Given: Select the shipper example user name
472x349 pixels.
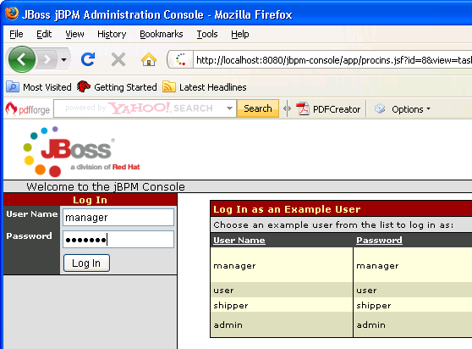Looking at the screenshot, I should coord(231,305).
